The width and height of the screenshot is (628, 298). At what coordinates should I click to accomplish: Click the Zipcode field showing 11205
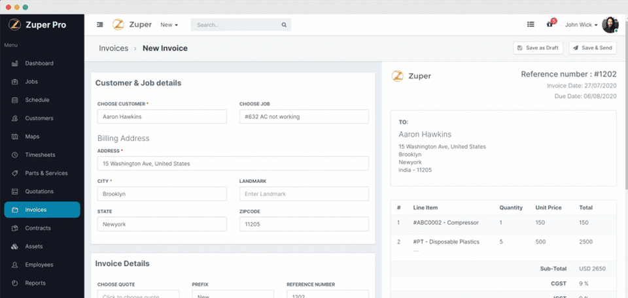tap(304, 224)
